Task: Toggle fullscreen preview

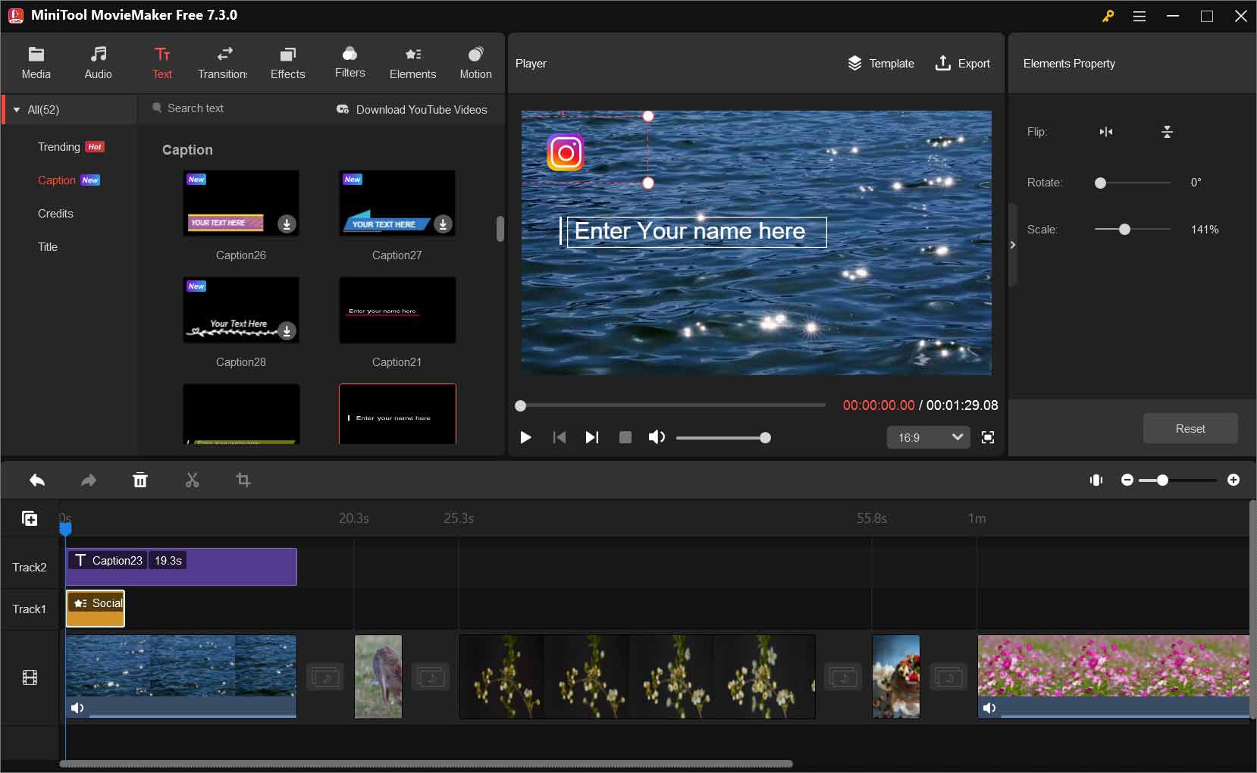Action: coord(988,437)
